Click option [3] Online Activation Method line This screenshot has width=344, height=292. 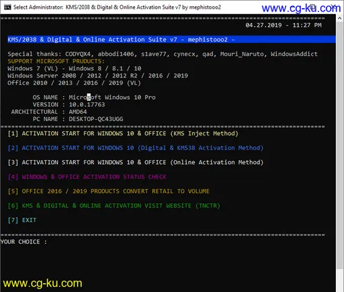(136, 162)
